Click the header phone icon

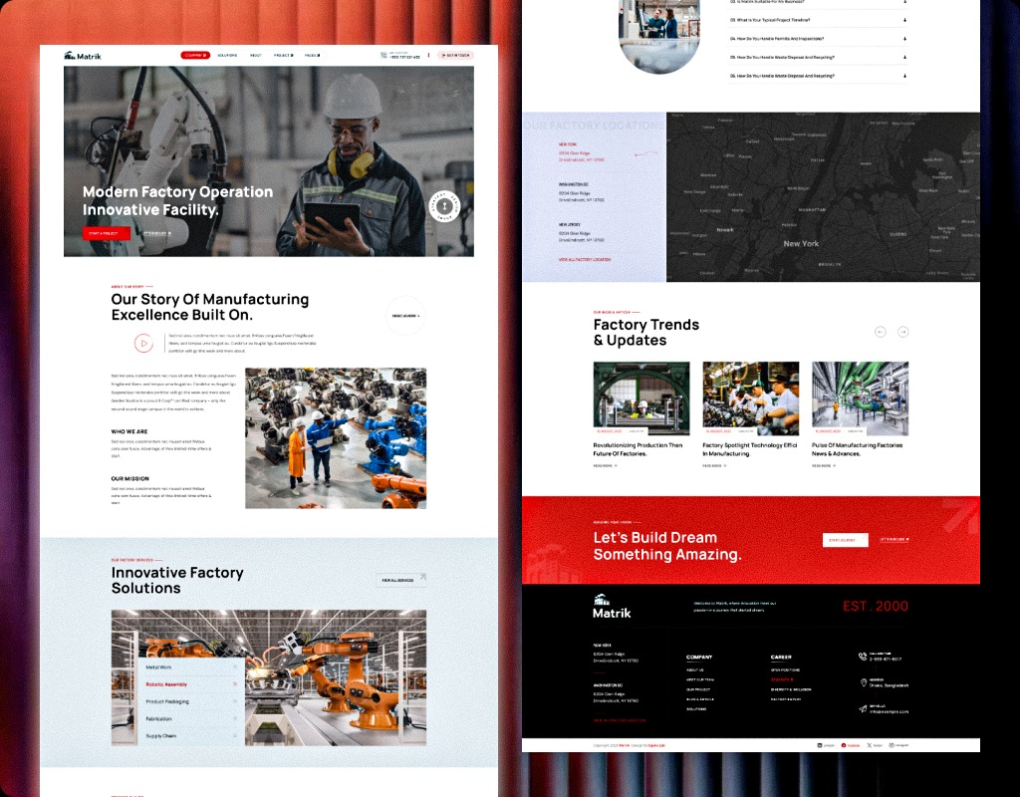383,56
